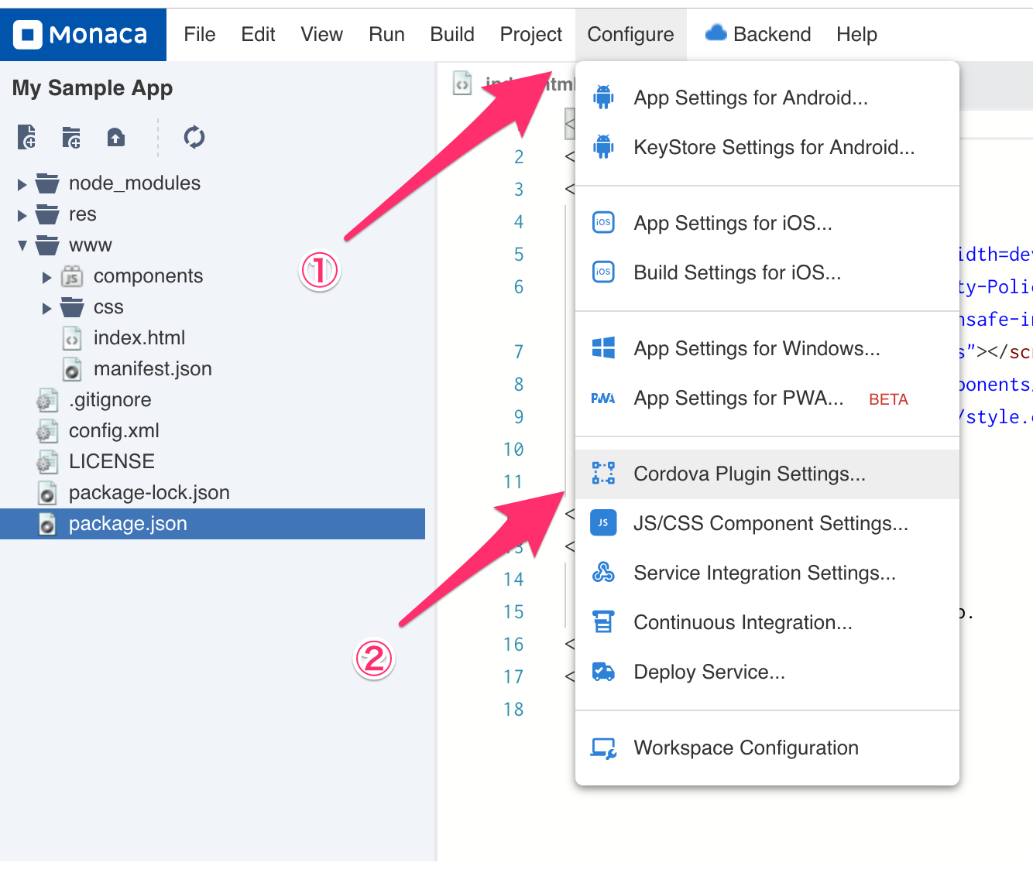Open the View menu

coord(321,34)
